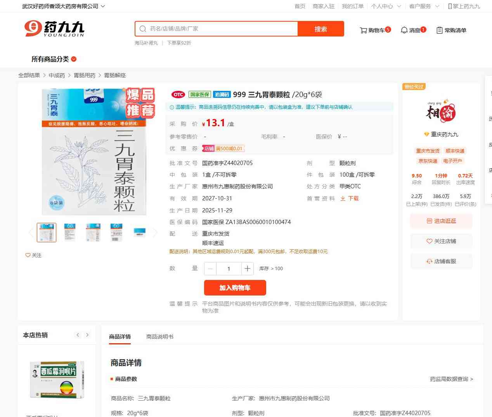Show next product thumbnail with right arrow

coord(155,233)
